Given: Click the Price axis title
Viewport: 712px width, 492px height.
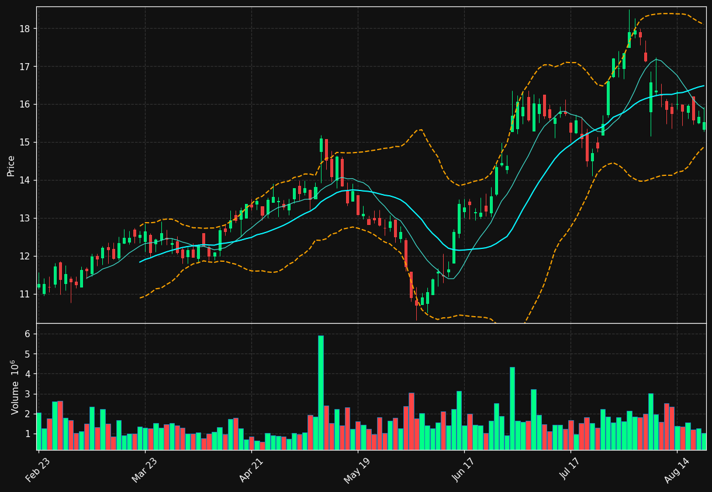Looking at the screenshot, I should tap(11, 165).
